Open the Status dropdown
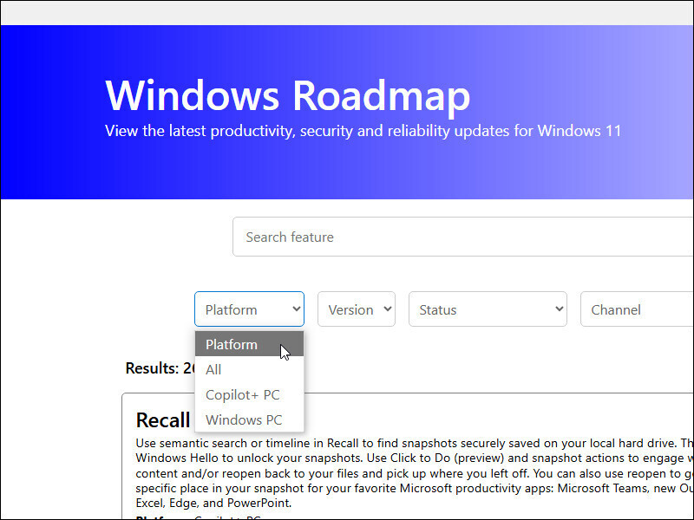The image size is (694, 520). (488, 309)
